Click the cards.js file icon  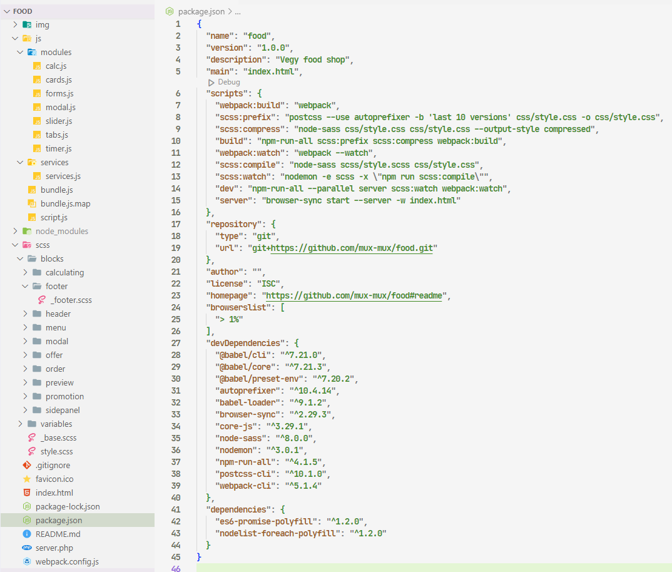[x=38, y=79]
